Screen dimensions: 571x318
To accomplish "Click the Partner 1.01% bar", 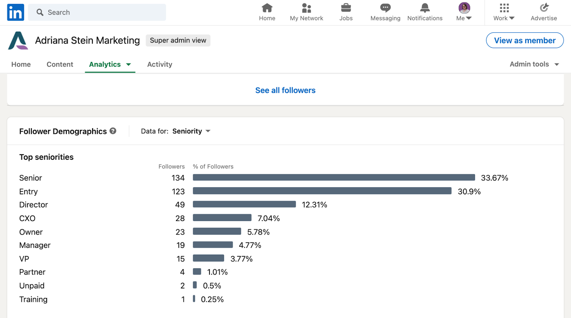I will coord(197,272).
